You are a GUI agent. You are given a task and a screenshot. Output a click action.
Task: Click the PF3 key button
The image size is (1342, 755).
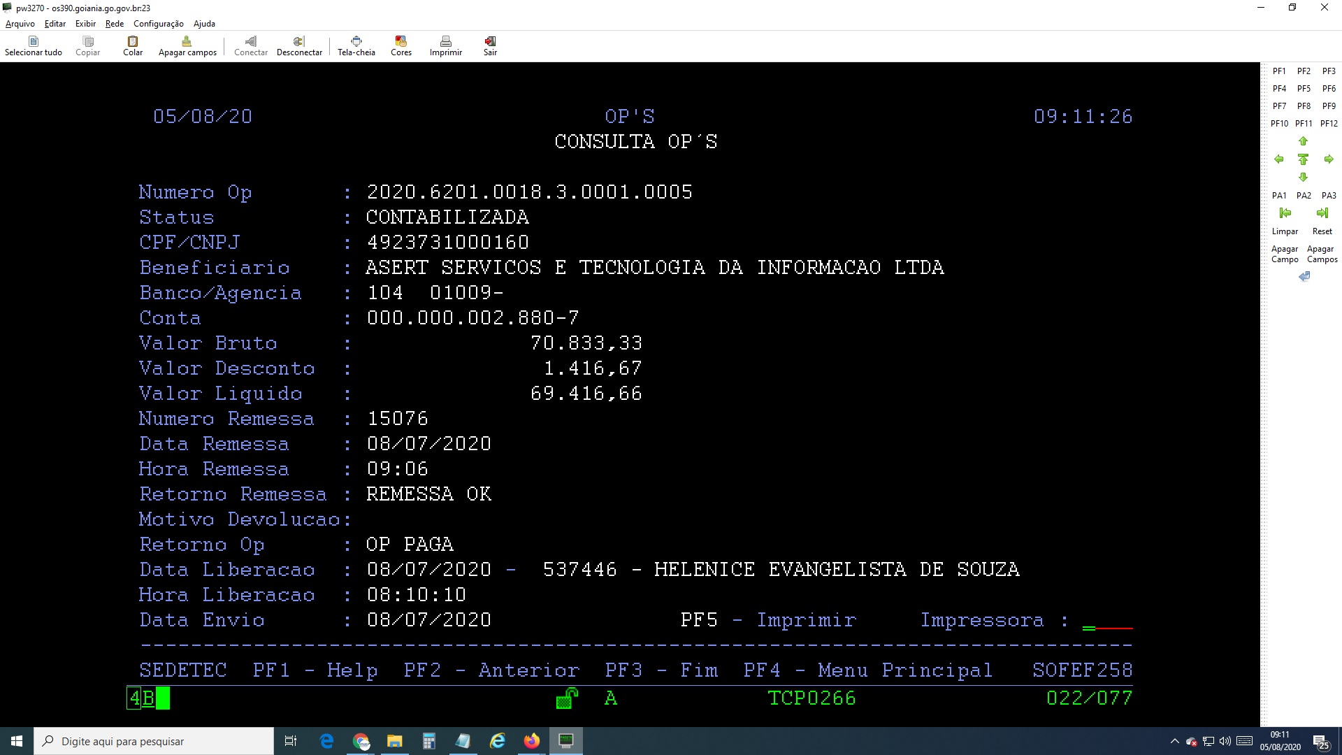1329,71
